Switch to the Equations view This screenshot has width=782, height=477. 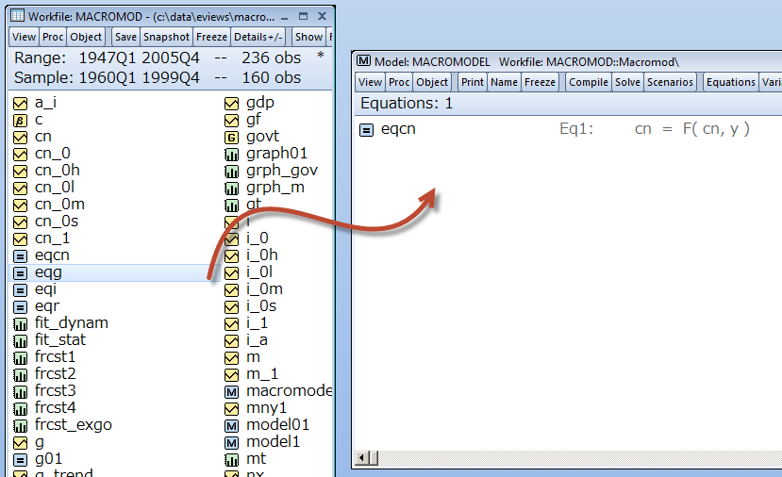[730, 82]
